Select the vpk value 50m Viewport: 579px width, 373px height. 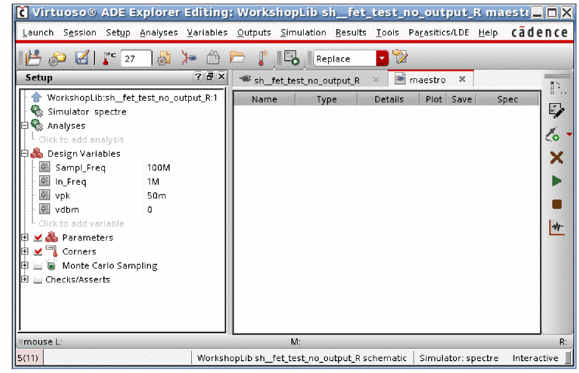coord(157,195)
